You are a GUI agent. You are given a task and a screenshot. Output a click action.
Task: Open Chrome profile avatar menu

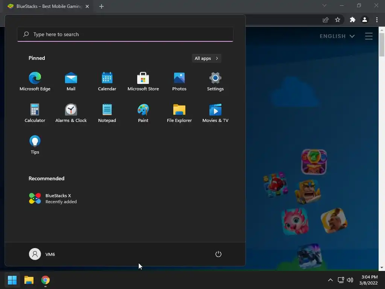point(365,20)
